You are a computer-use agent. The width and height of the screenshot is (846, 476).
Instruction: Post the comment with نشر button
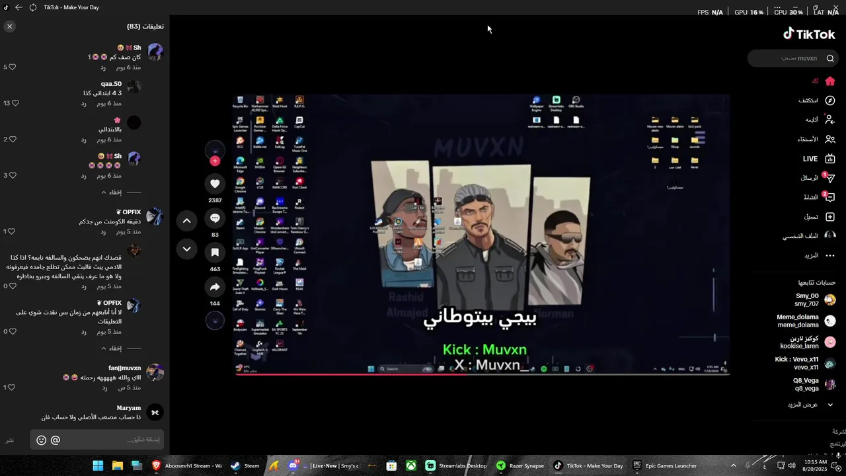click(x=10, y=440)
